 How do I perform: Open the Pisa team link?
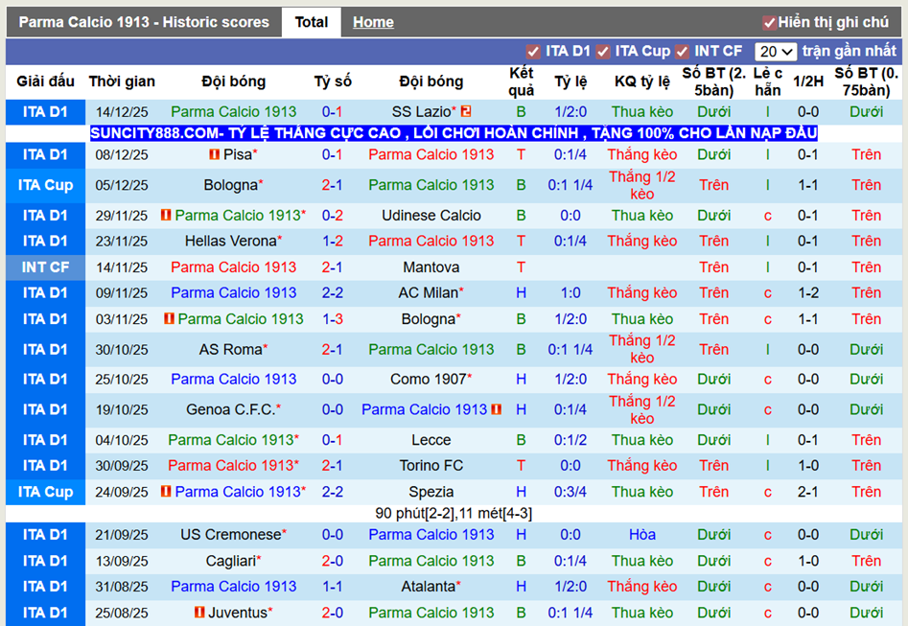(238, 154)
